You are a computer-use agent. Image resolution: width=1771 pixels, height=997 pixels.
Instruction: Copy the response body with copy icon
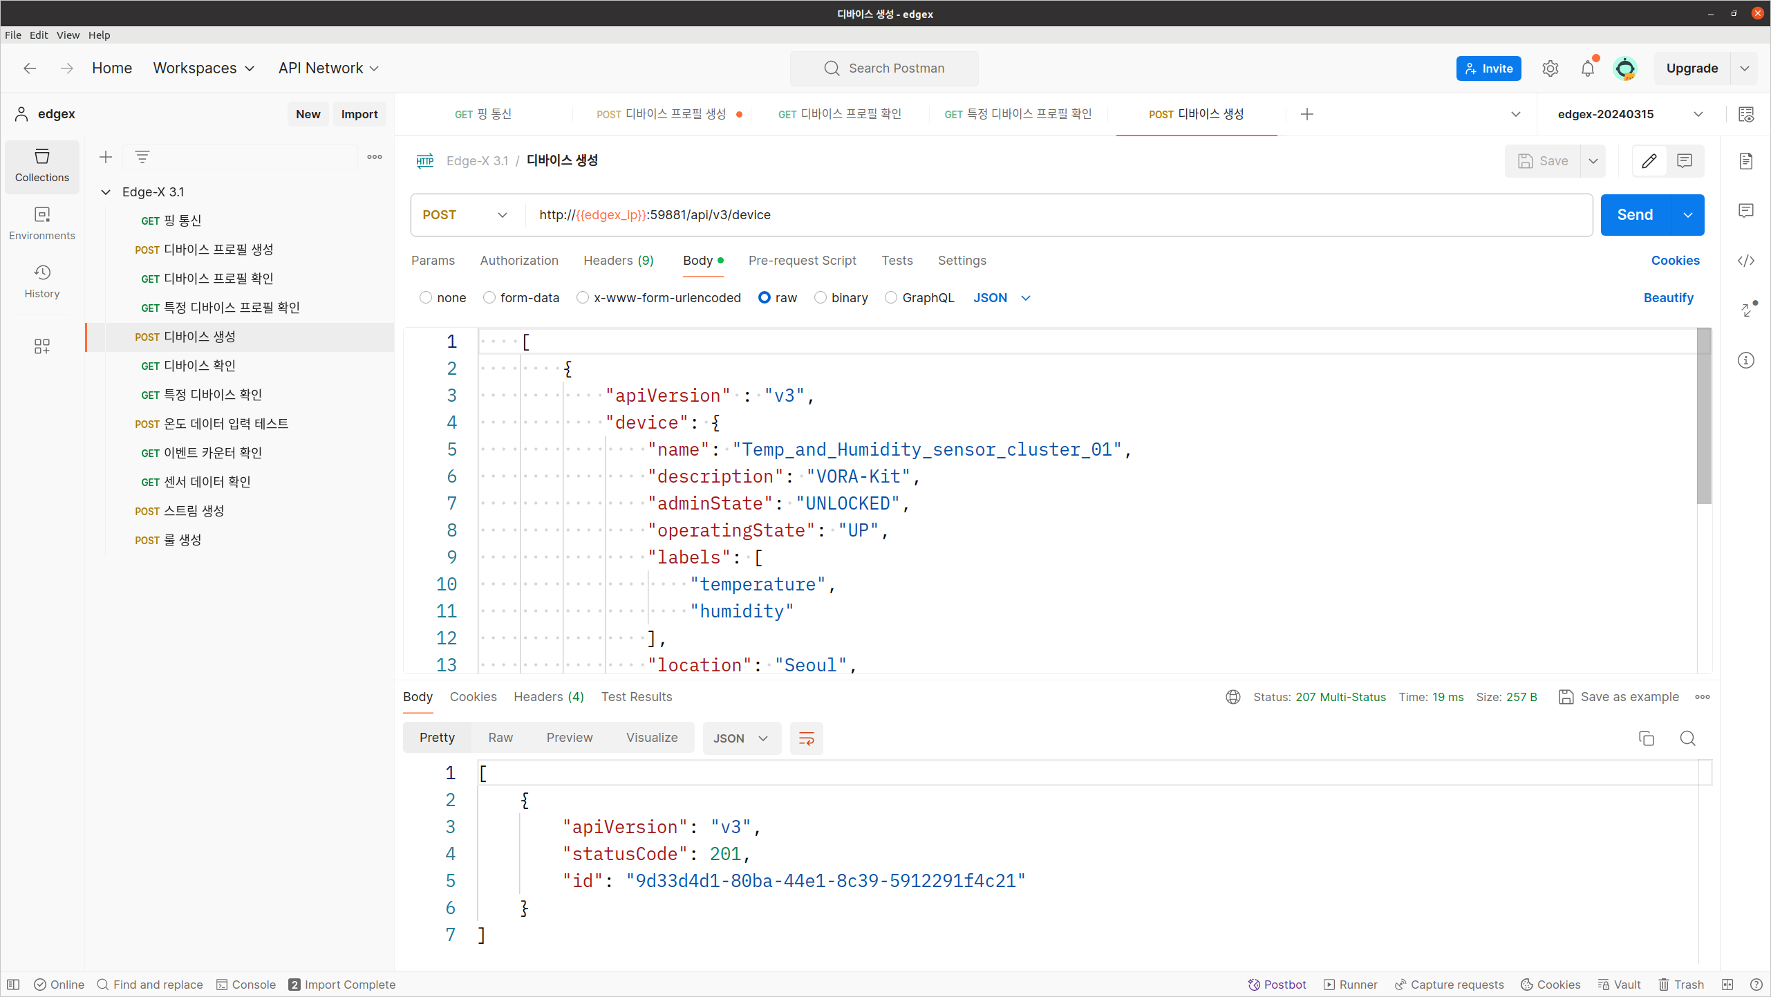pos(1647,738)
